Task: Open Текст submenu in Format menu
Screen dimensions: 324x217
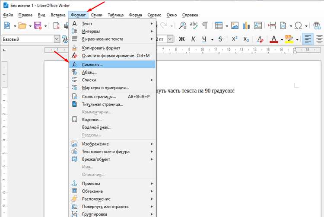Action: (112, 24)
